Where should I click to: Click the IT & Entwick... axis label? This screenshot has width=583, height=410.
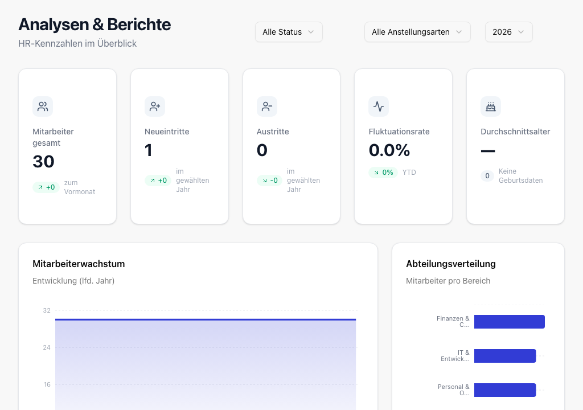tap(455, 356)
